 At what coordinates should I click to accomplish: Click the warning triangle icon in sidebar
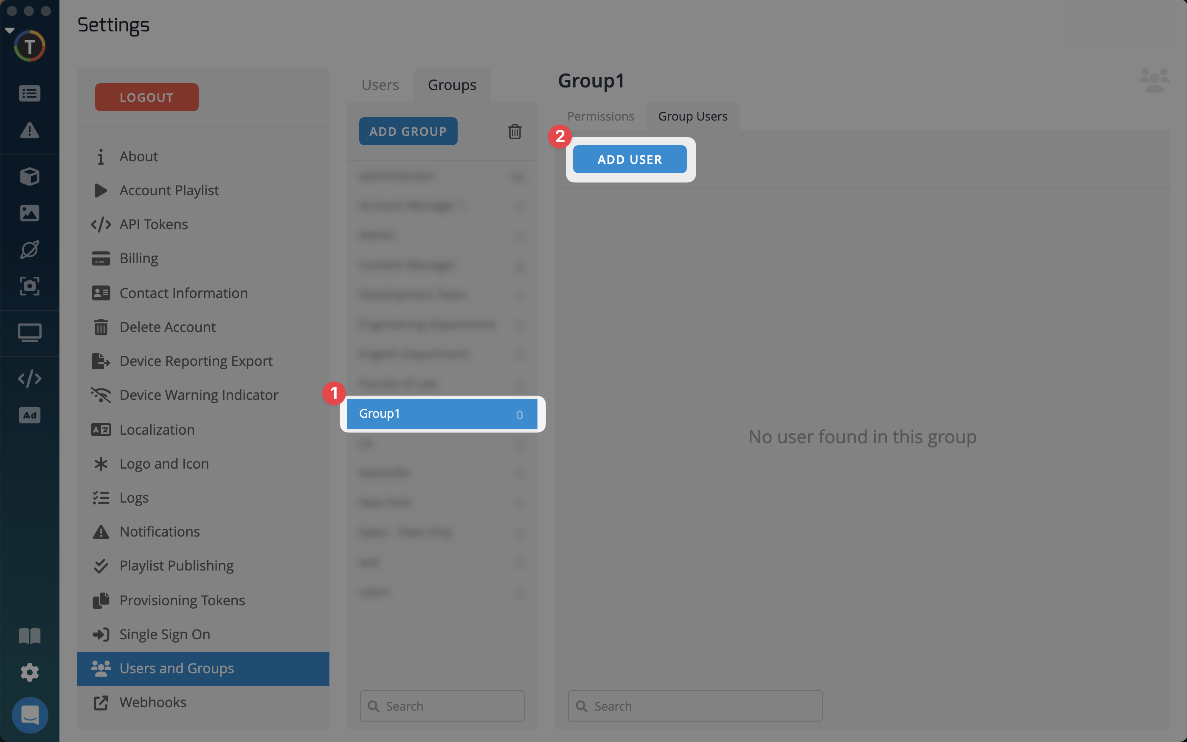[29, 130]
